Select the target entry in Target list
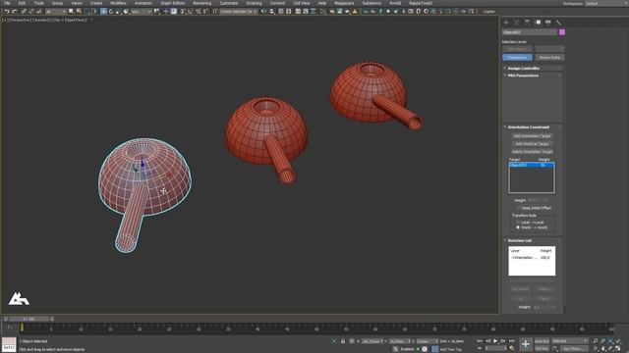Viewport: 629px width, 353px height. pyautogui.click(x=532, y=165)
